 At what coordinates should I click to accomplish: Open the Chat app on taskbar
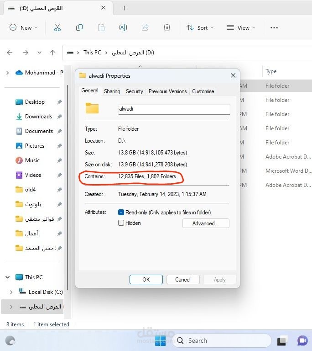click(302, 340)
